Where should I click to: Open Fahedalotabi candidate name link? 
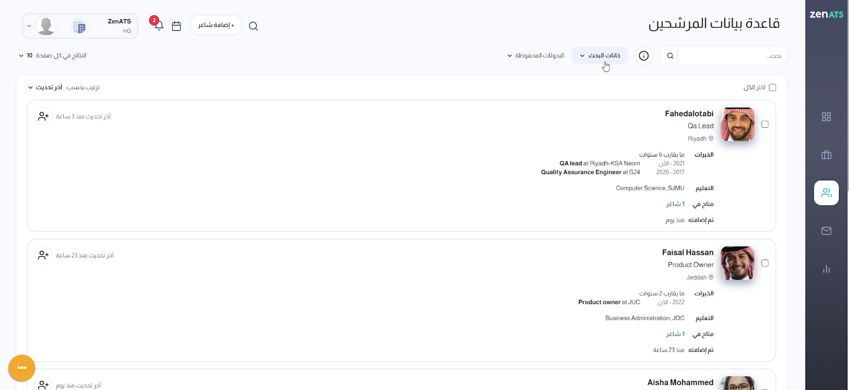click(689, 114)
